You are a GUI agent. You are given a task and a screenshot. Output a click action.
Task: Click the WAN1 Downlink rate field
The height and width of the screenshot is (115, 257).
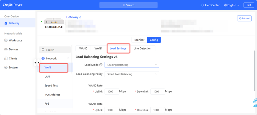tap(158, 110)
